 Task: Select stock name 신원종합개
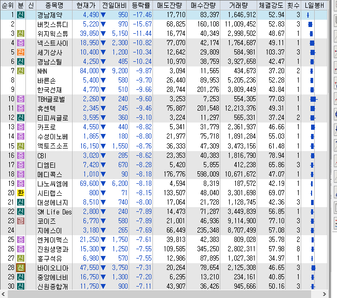(53, 287)
